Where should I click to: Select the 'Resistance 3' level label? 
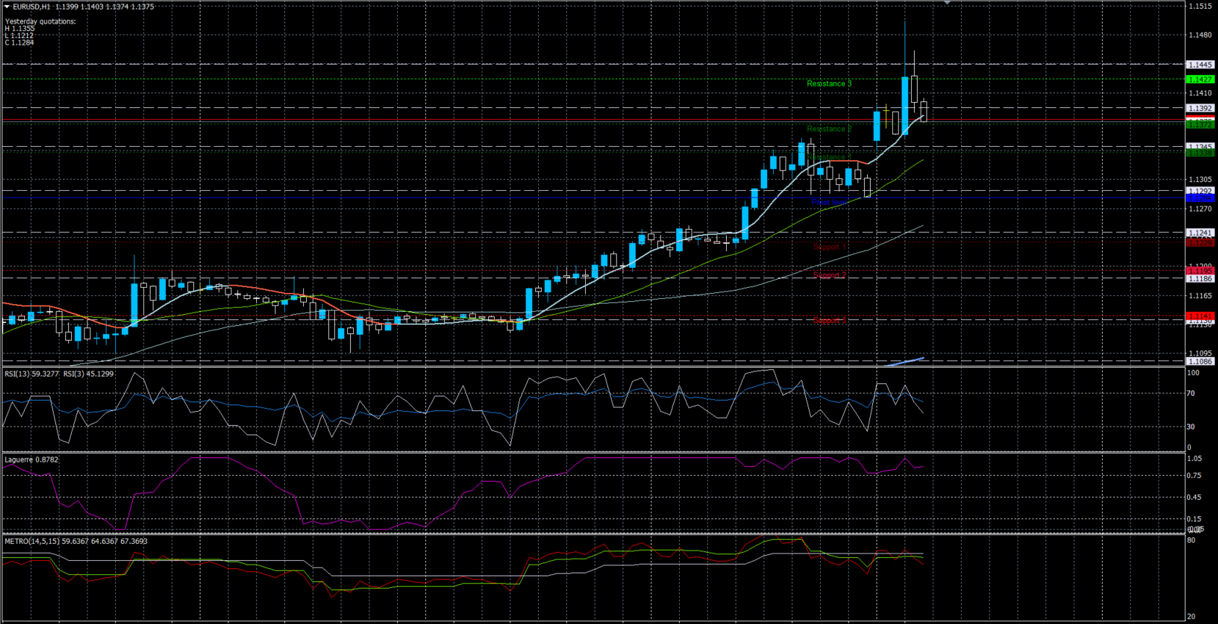[830, 84]
